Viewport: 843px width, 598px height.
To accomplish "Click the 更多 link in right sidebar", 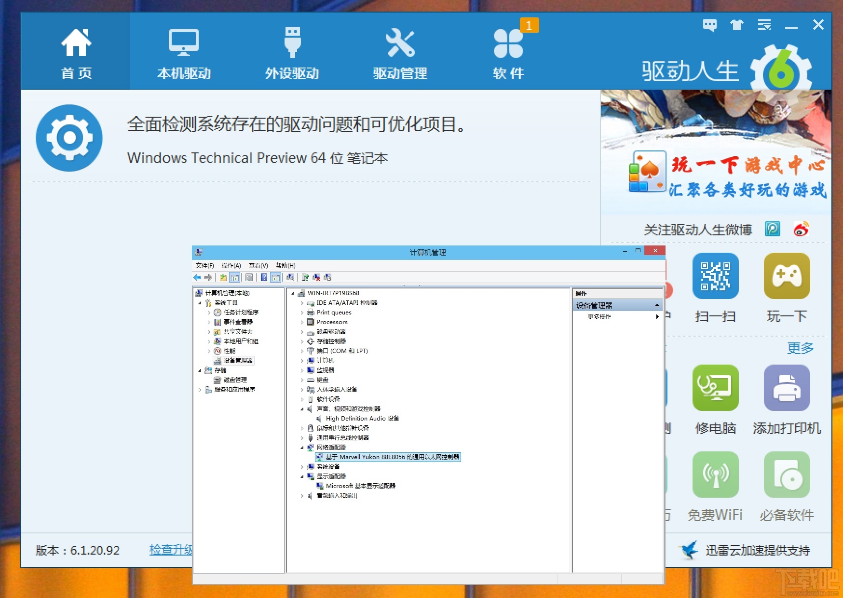I will [801, 348].
